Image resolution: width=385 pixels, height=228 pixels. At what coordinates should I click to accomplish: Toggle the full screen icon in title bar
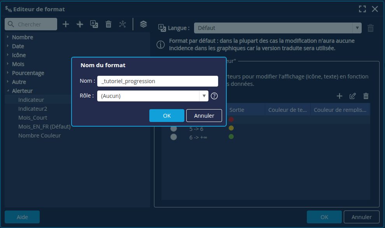click(x=362, y=9)
